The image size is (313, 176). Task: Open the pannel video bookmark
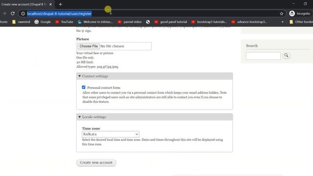[130, 22]
